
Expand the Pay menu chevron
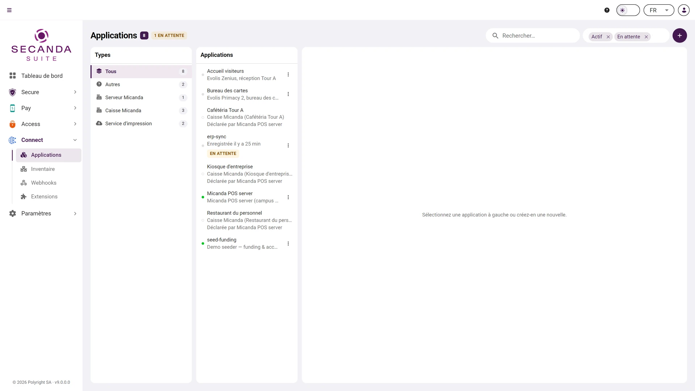75,108
